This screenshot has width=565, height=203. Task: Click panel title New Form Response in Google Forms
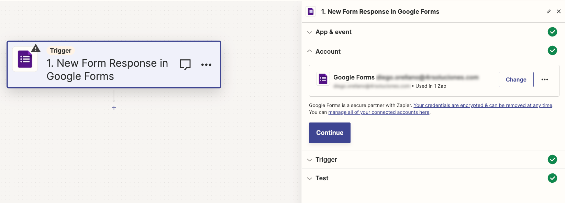tap(380, 12)
